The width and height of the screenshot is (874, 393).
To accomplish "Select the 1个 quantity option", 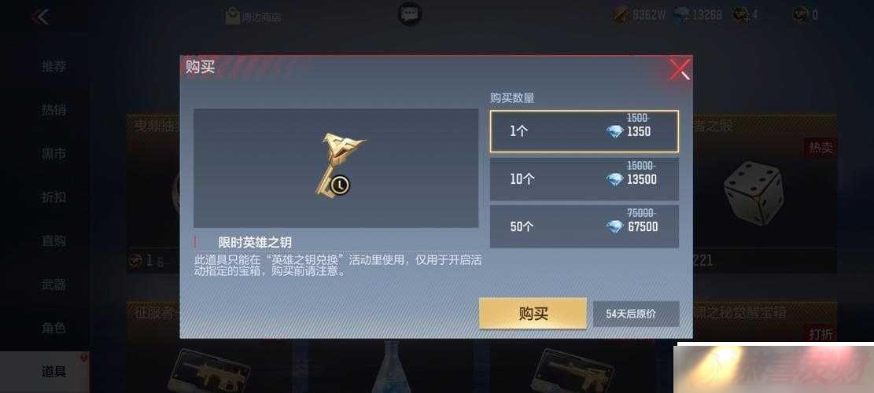I will [585, 131].
